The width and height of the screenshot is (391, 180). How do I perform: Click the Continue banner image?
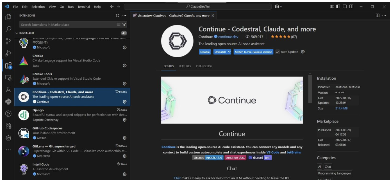232,100
